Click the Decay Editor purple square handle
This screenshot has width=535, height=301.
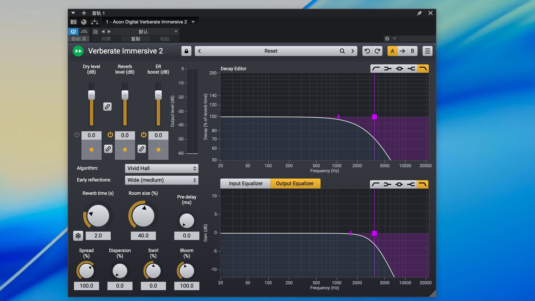[374, 117]
